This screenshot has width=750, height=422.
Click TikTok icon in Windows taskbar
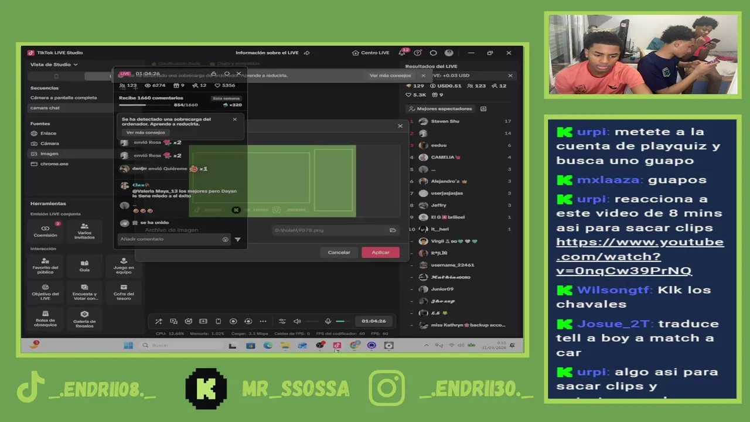tap(337, 345)
